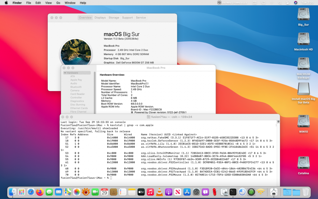Open Spotlight search in menu bar
Screen dimensions: 318x199
[x=280, y=3]
